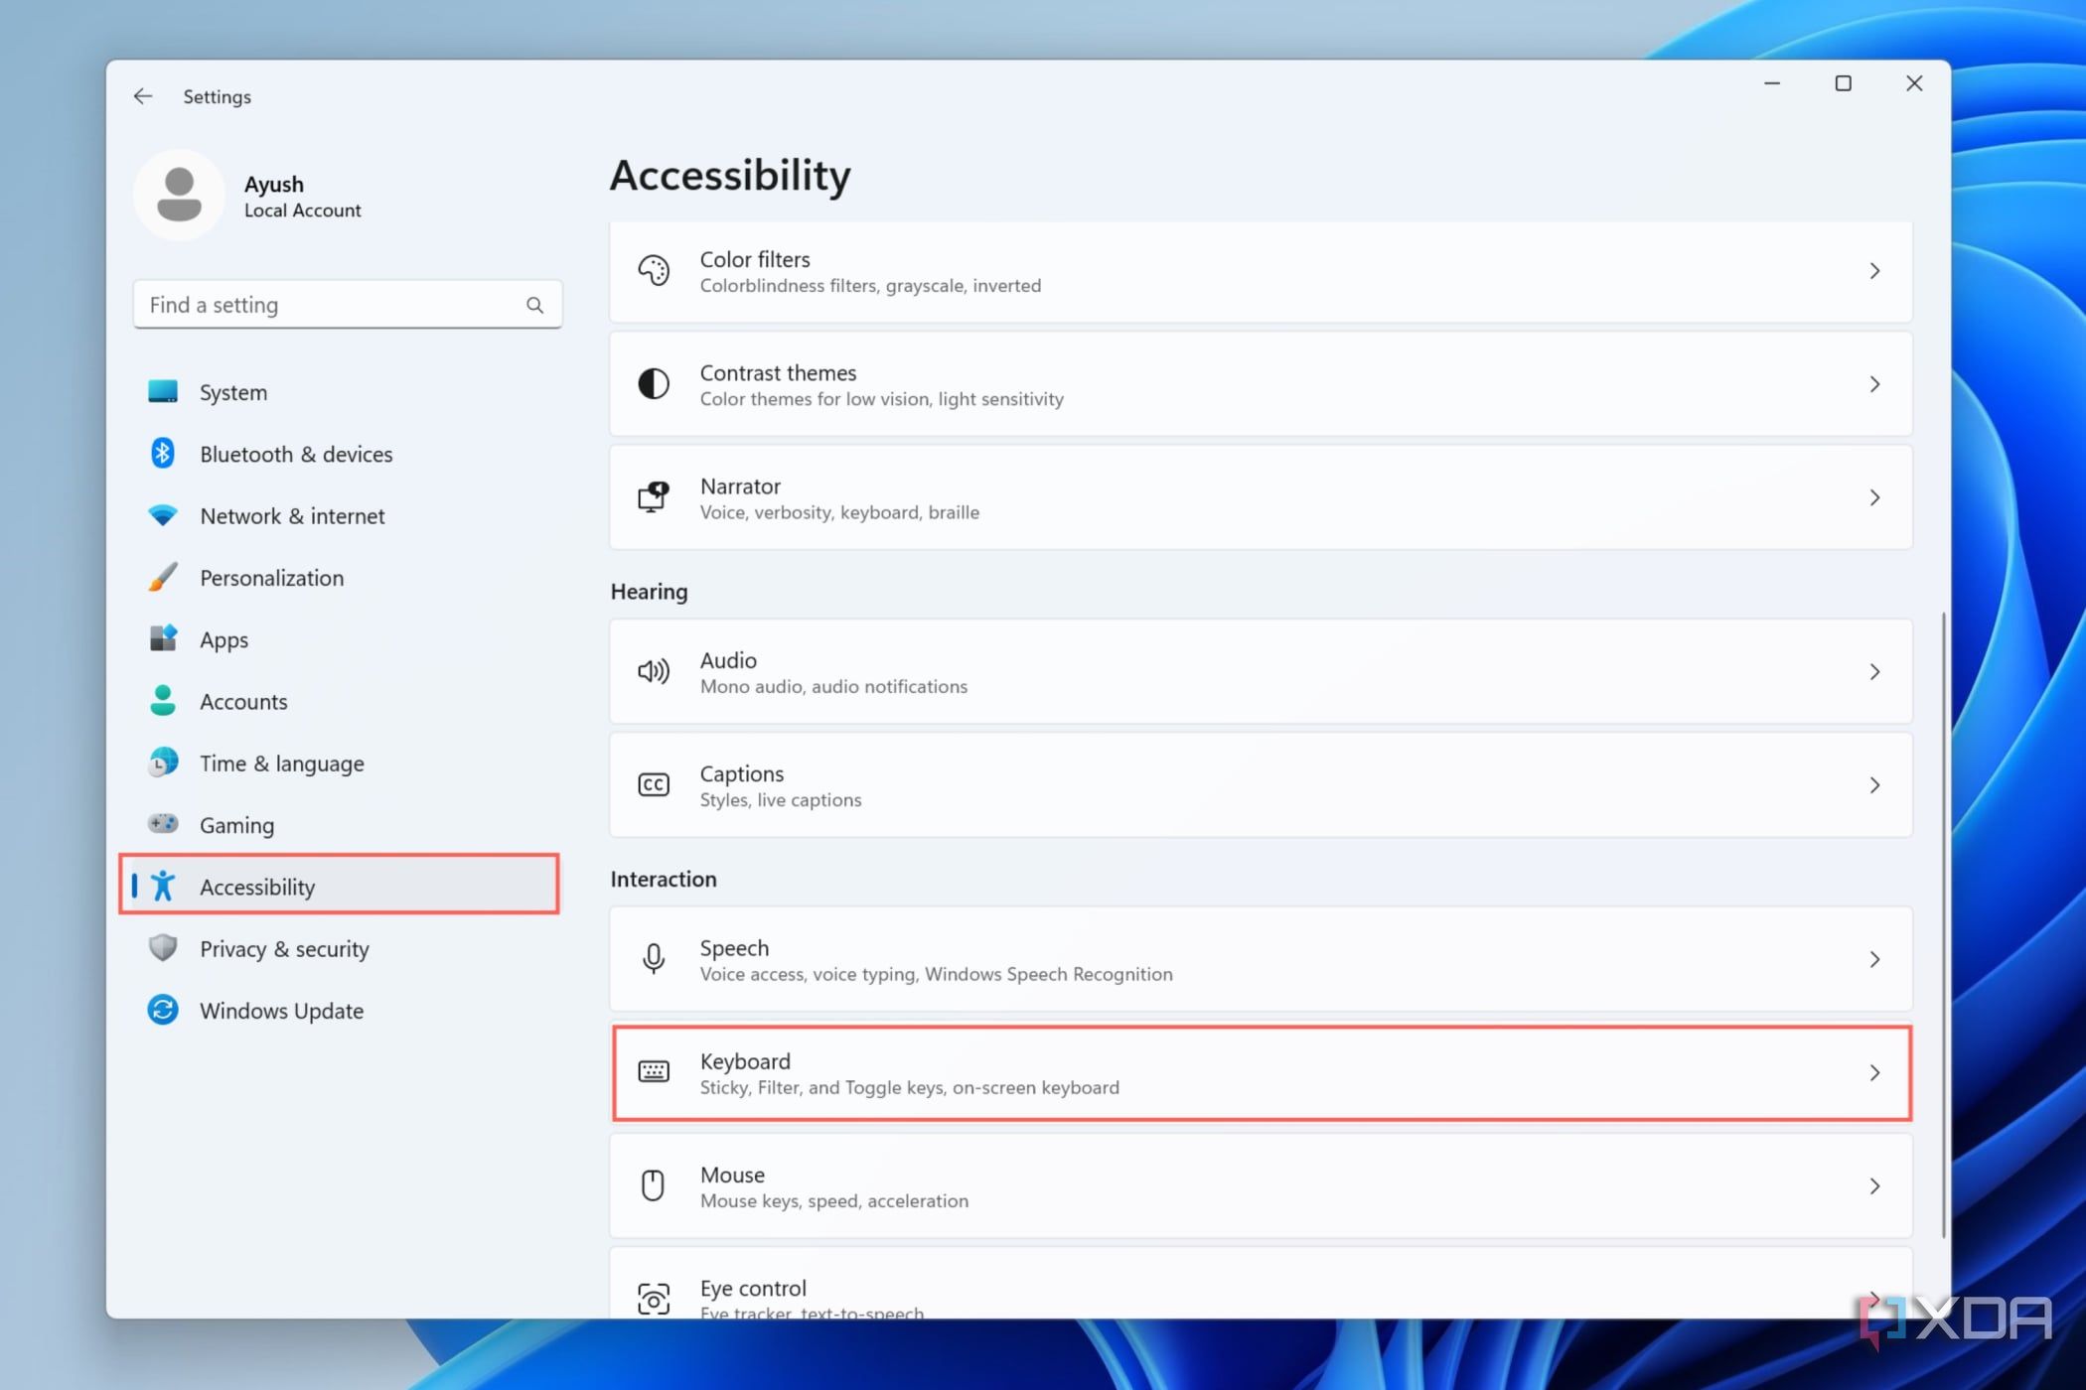Image resolution: width=2086 pixels, height=1390 pixels.
Task: Click the Personalization paintbrush icon
Action: coord(163,577)
